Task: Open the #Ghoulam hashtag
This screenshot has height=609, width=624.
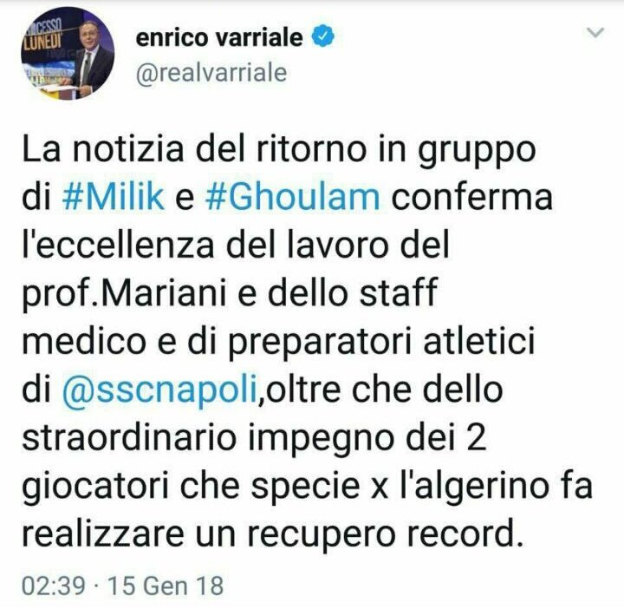Action: point(293,197)
